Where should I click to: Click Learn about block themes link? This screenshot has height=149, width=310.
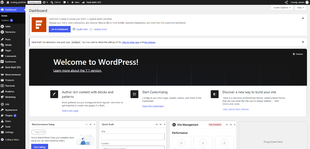pyautogui.click(x=236, y=109)
